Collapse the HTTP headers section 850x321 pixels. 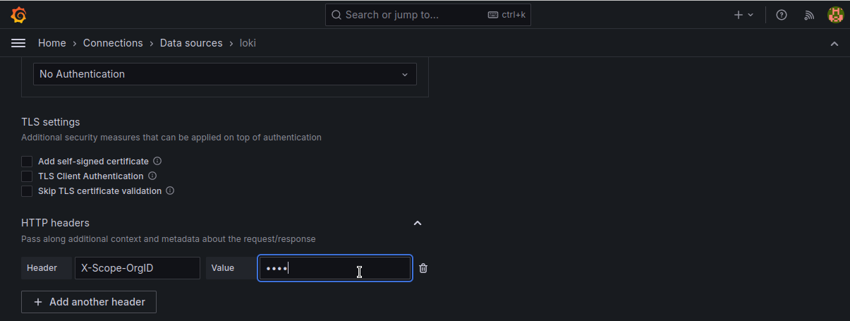[417, 223]
